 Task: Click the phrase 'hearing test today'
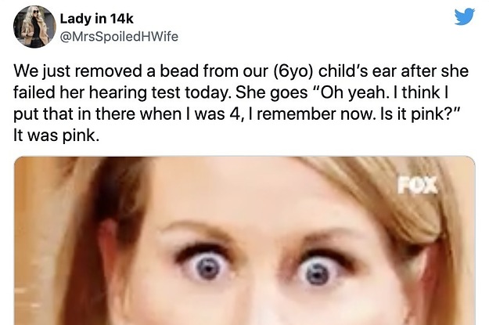click(160, 92)
